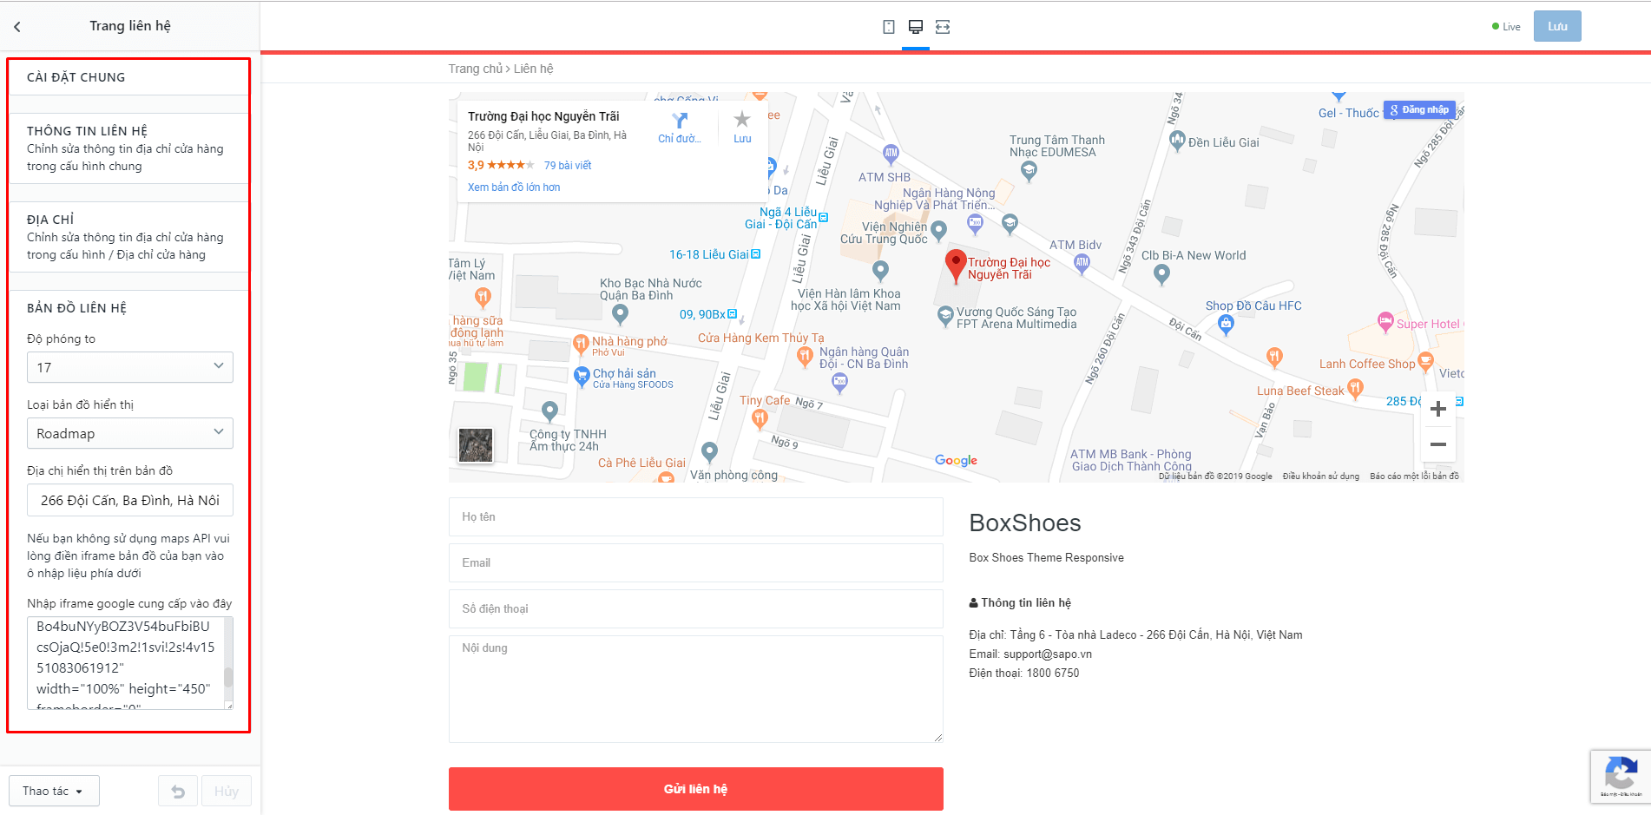
Task: Open the THÔNG TIN LIÊN HỆ section
Action: pyautogui.click(x=128, y=148)
